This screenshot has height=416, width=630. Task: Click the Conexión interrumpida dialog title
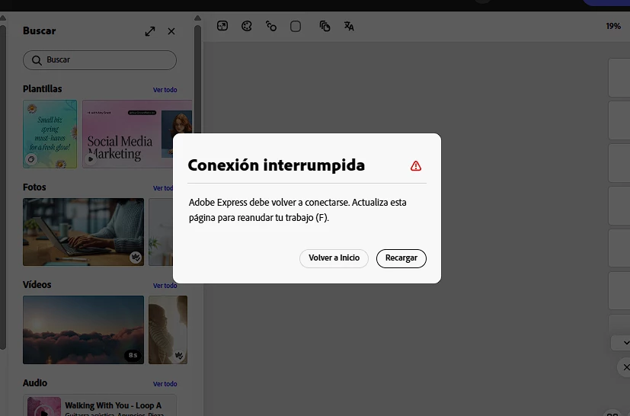tap(276, 165)
